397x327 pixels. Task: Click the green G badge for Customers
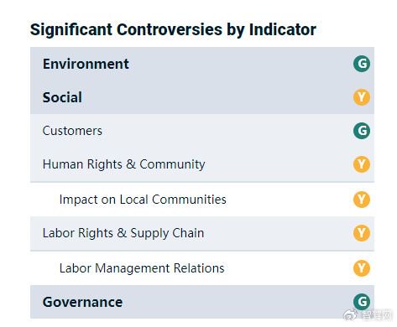(x=362, y=131)
